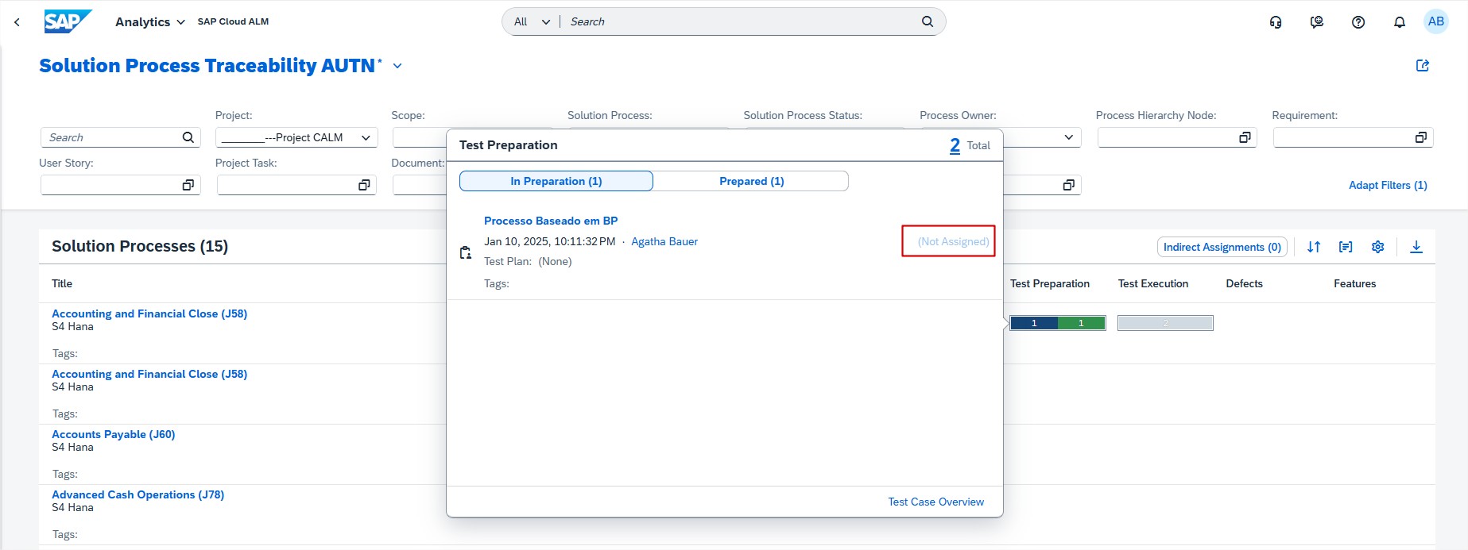Open Process Hierarchy Node value help
The image size is (1468, 550).
tap(1244, 138)
